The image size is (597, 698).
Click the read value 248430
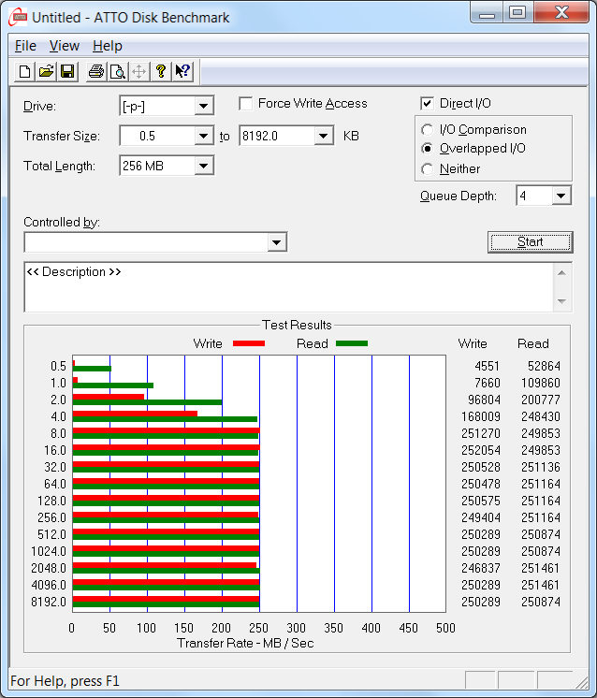coord(541,416)
